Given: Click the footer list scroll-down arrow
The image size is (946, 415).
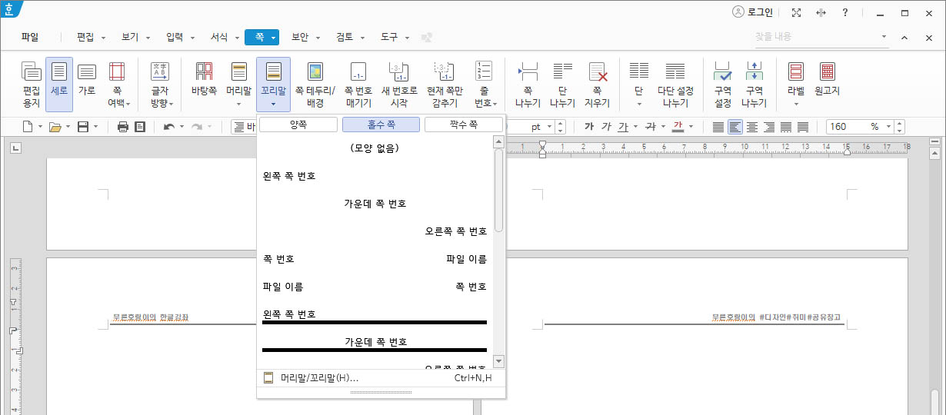Looking at the screenshot, I should point(498,361).
